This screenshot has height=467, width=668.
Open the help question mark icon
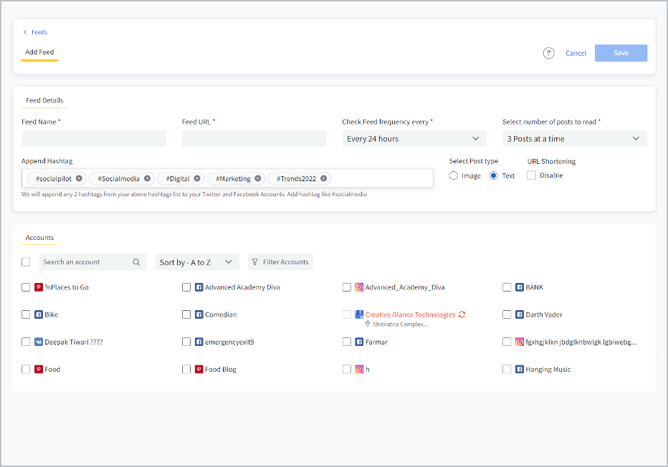[x=548, y=53]
